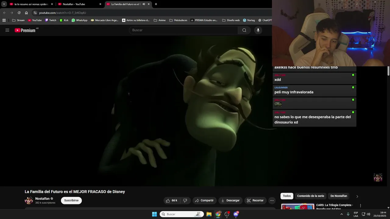Image resolution: width=390 pixels, height=219 pixels.
Task: Open the network status tray icon
Action: point(363,214)
